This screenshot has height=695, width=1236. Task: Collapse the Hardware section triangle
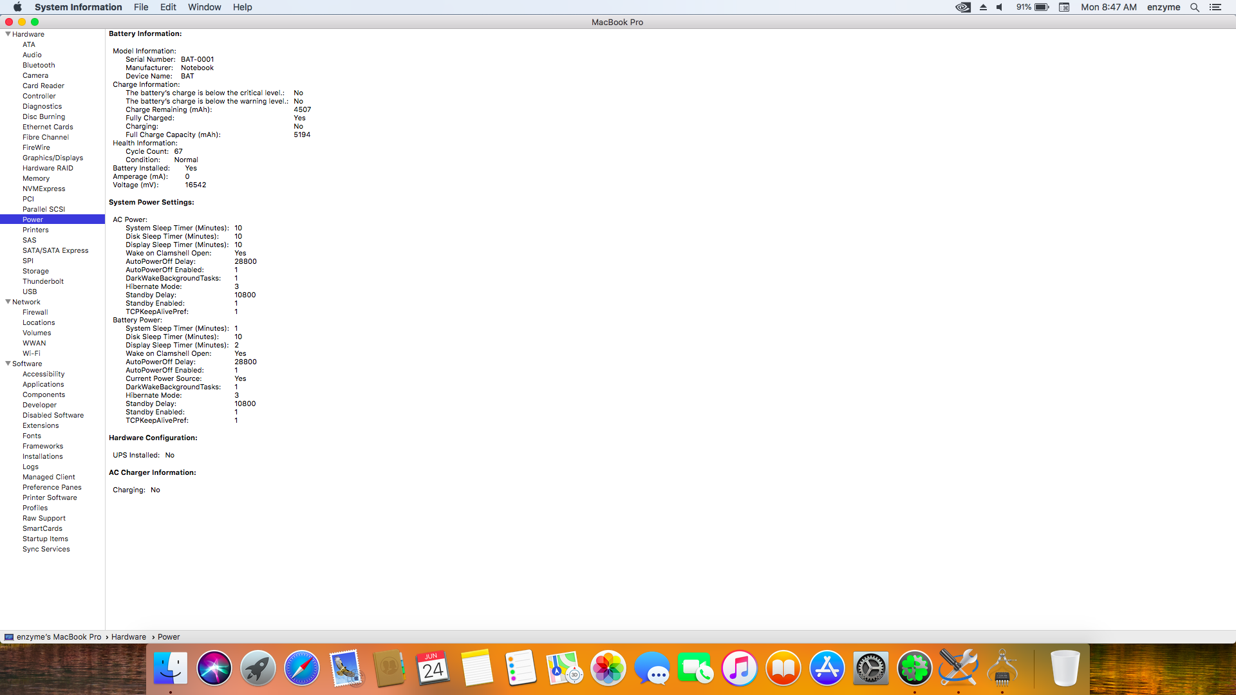click(x=8, y=34)
